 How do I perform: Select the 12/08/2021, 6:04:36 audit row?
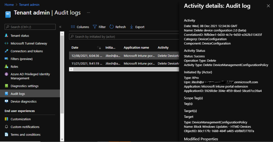(124, 56)
